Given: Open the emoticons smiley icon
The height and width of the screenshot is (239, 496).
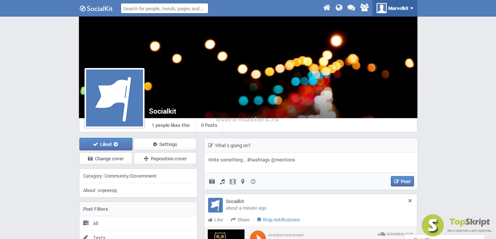Looking at the screenshot, I should 253,182.
